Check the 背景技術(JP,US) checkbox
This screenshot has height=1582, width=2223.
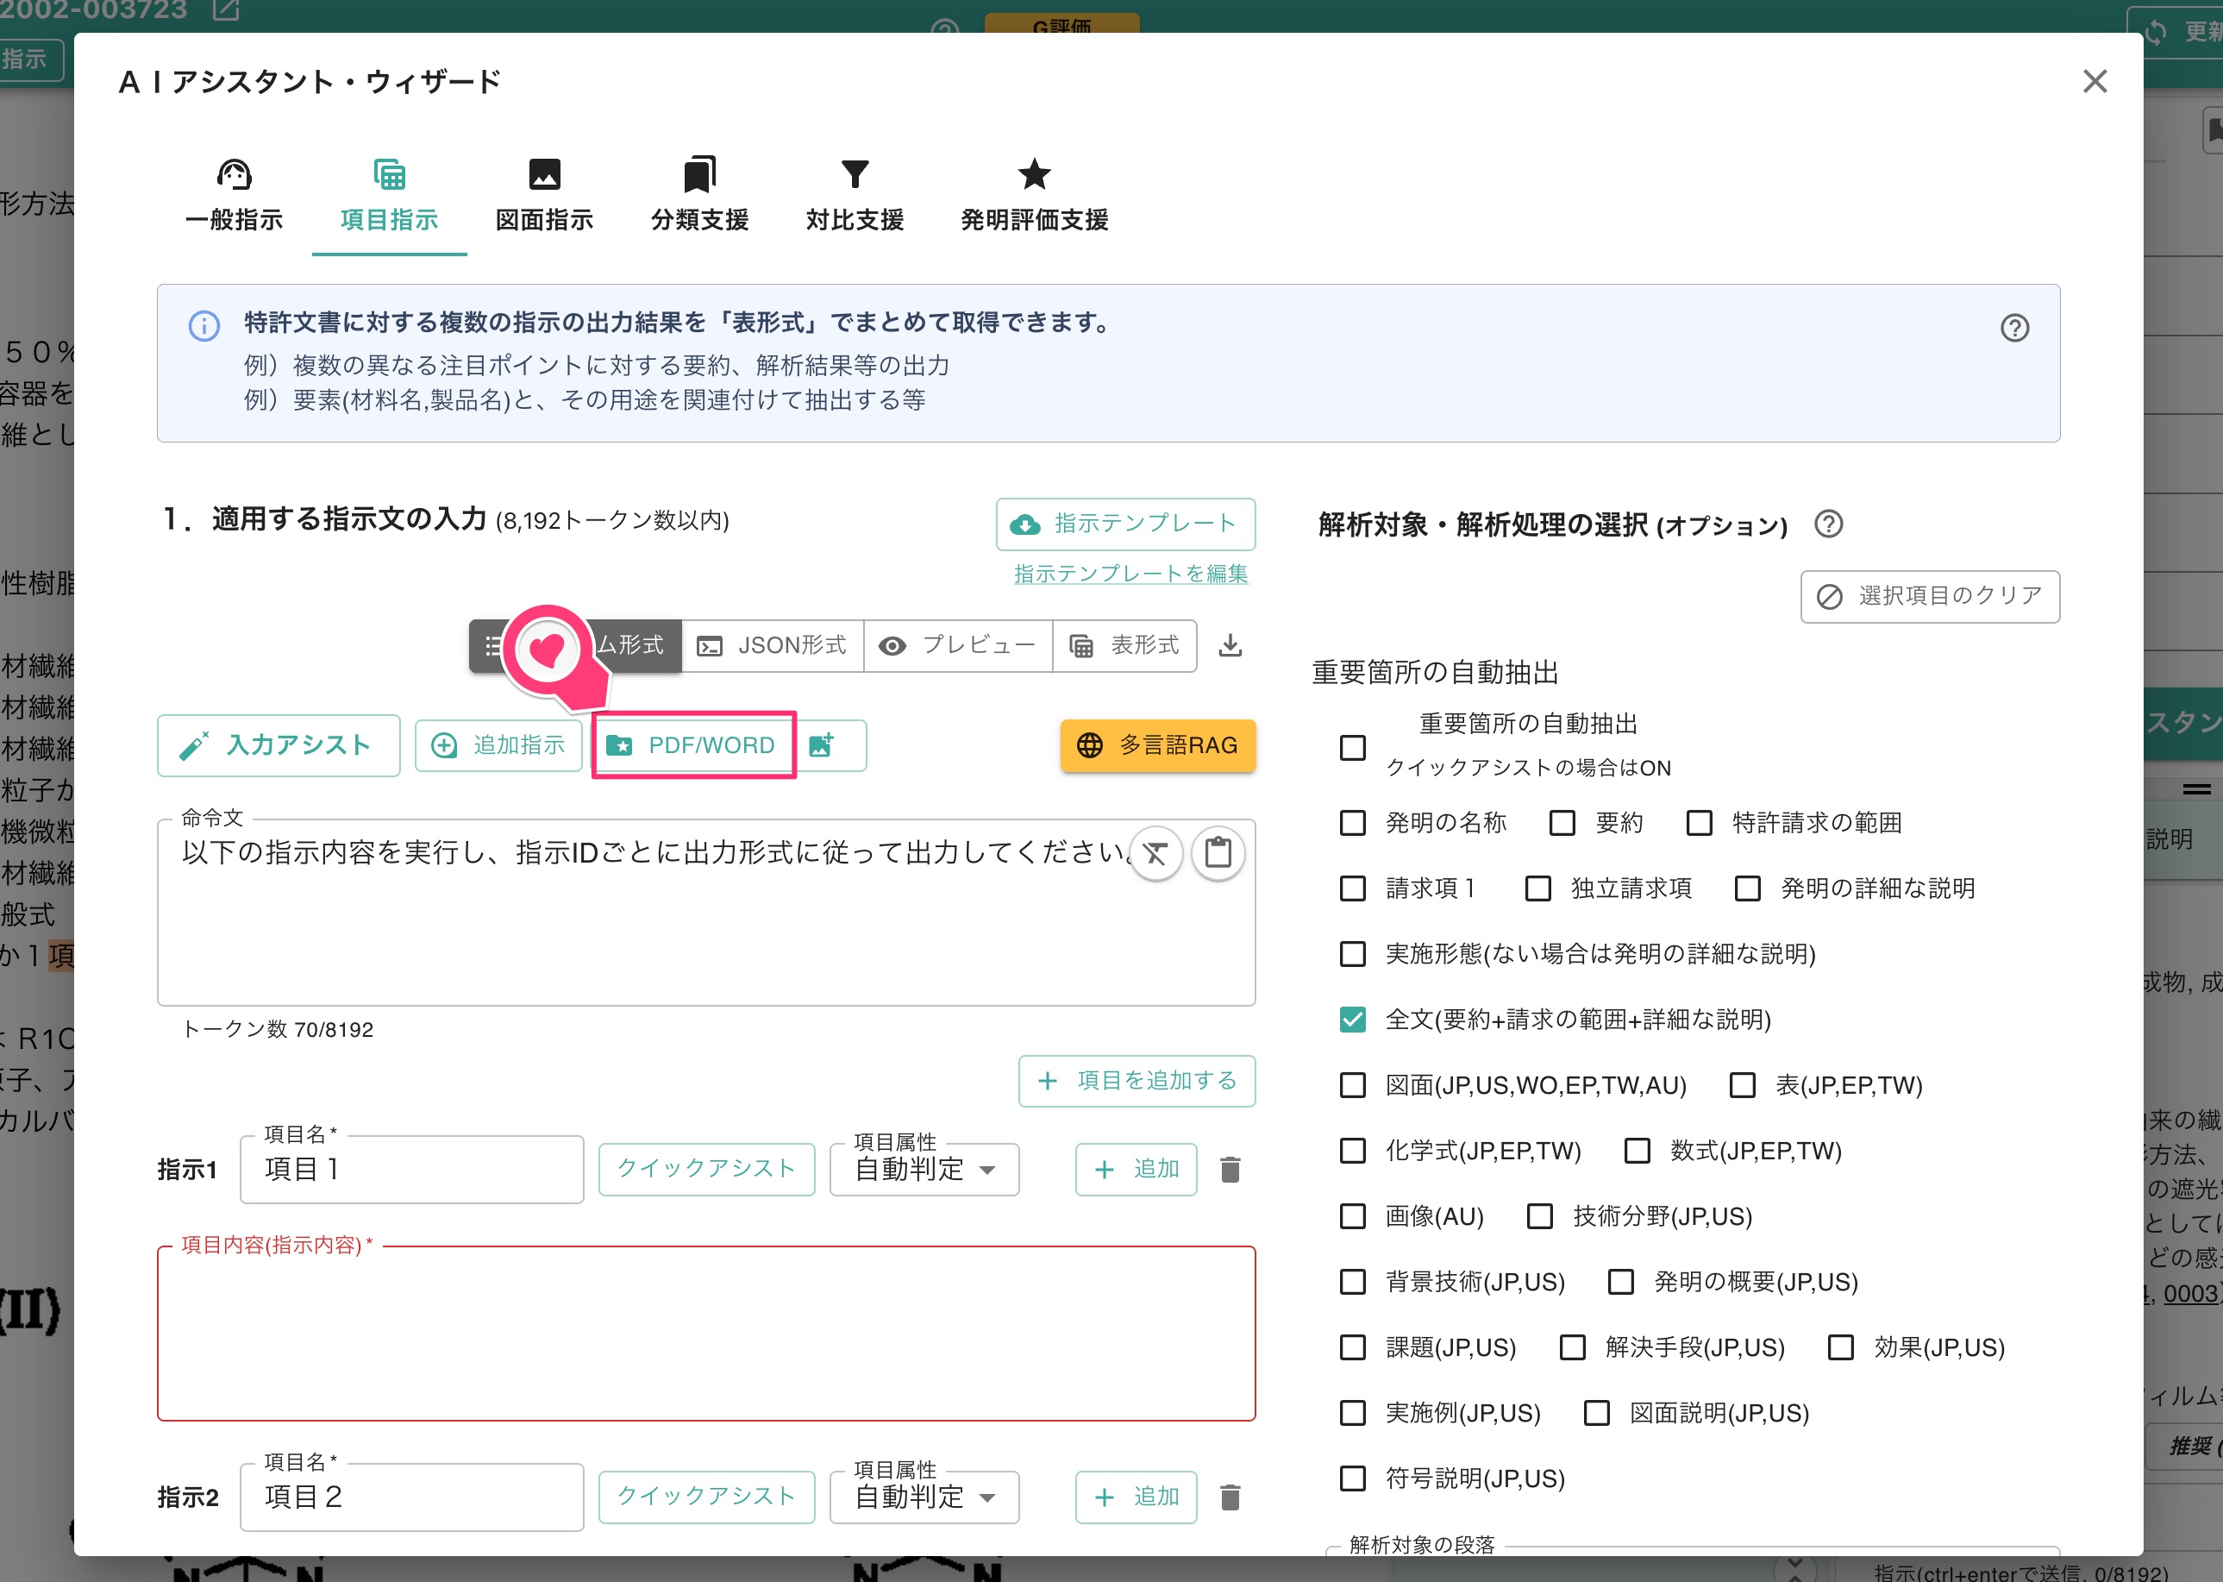pyautogui.click(x=1352, y=1282)
